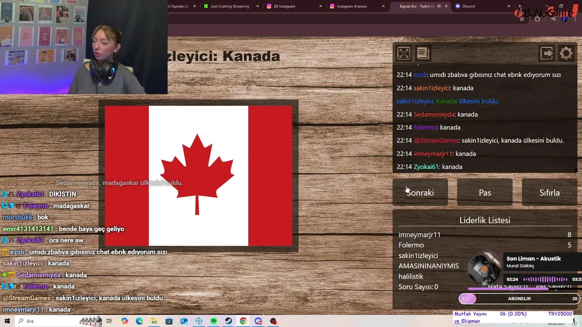Click Zyokai61 username in game chat panel
Screen dimensions: 582x327
[426, 167]
